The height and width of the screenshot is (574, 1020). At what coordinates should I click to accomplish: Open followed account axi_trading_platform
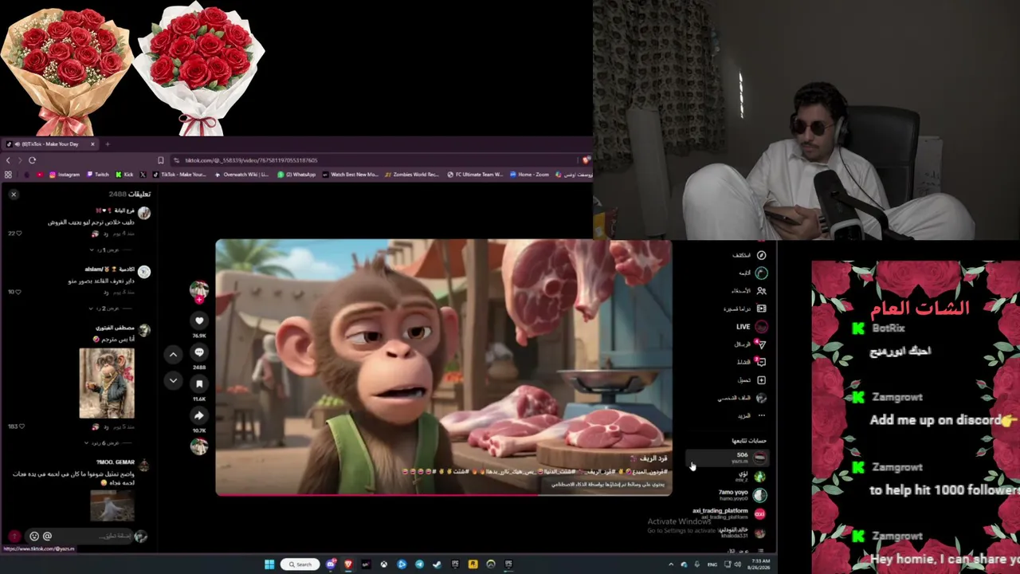(729, 513)
